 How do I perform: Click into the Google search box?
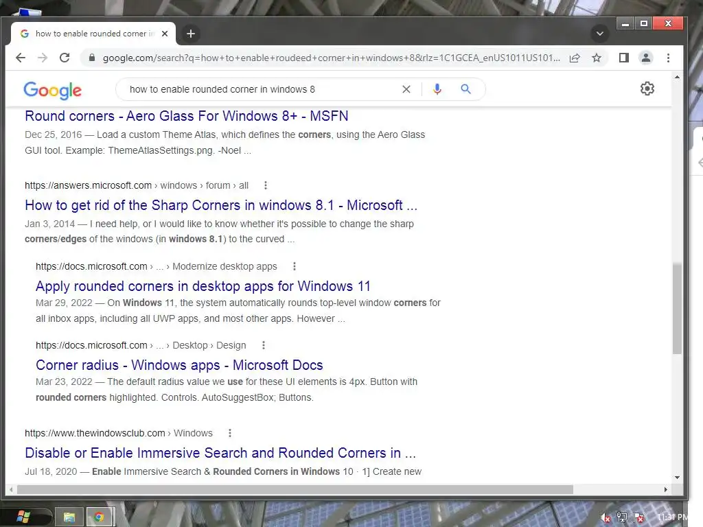tap(260, 89)
